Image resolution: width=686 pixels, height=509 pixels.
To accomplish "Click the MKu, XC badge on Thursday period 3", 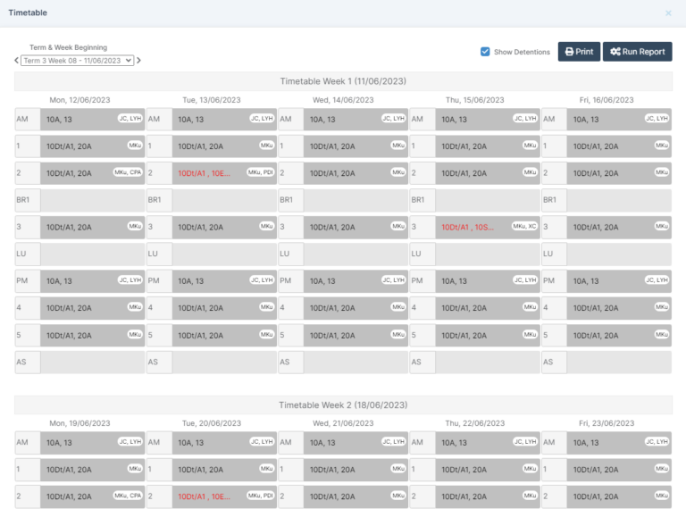I will (x=524, y=227).
